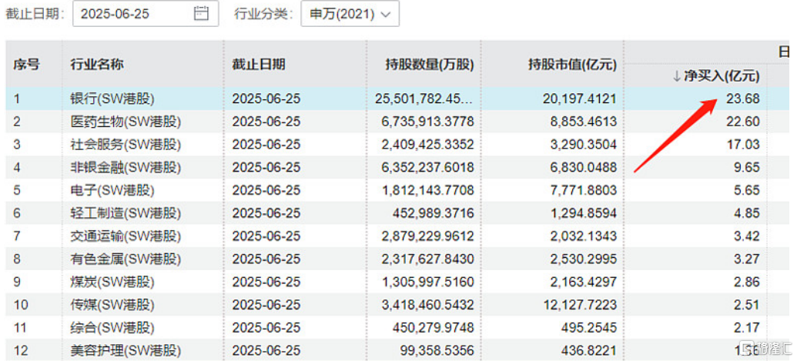Click net buy value 23.68
This screenshot has height=361, width=797.
[742, 99]
